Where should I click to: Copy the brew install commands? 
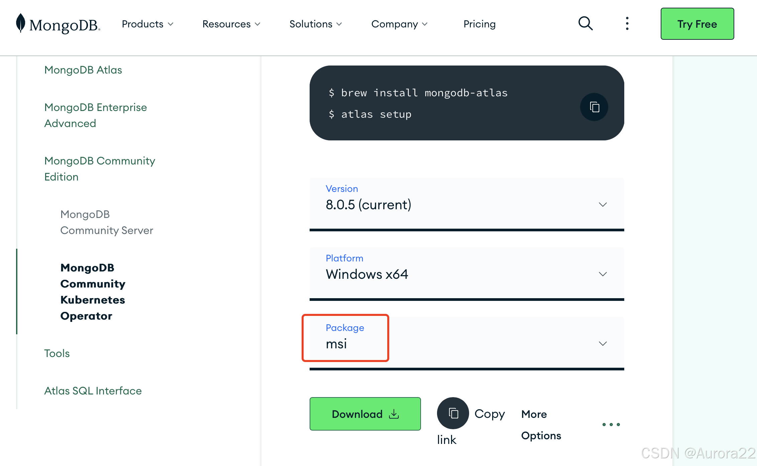point(594,107)
